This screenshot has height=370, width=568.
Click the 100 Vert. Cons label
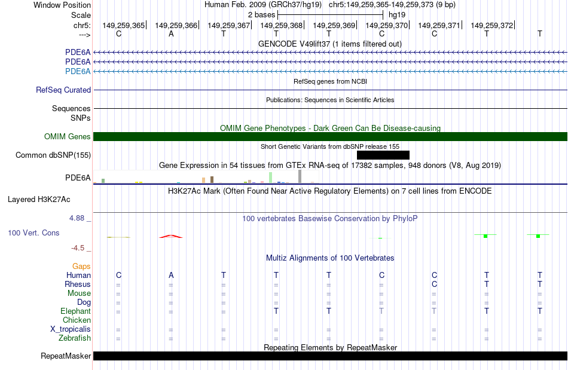33,233
